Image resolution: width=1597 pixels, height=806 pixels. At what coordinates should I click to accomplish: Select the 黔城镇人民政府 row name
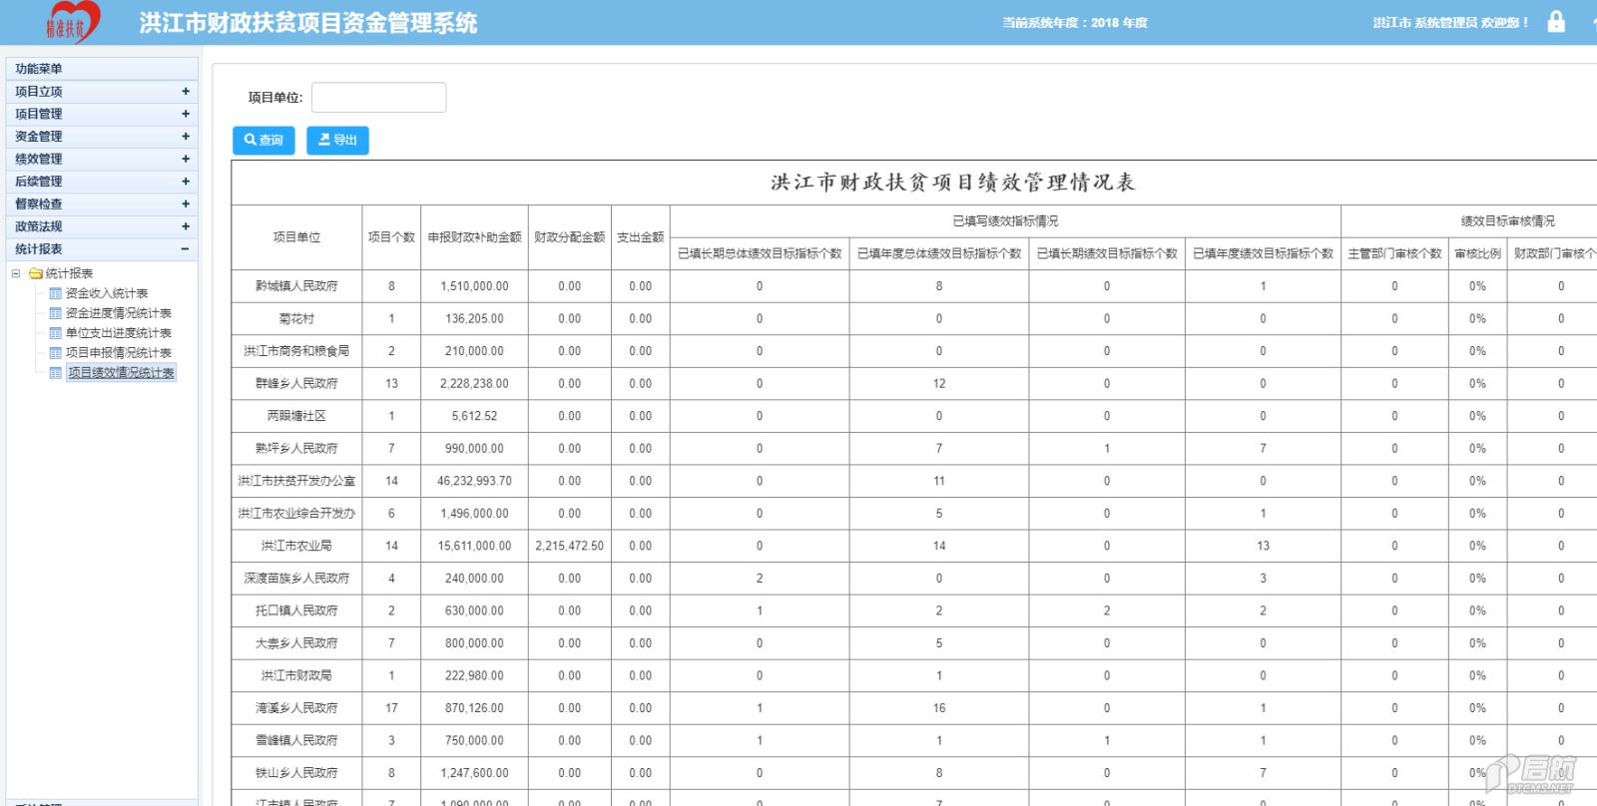tap(296, 286)
